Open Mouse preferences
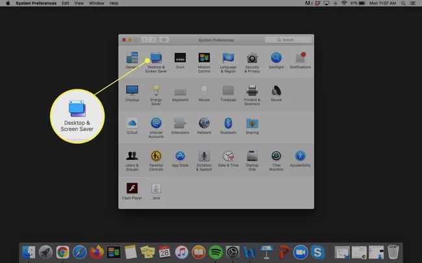 (x=204, y=93)
